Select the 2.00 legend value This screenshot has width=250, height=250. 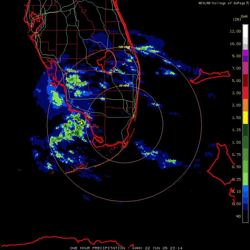236,105
